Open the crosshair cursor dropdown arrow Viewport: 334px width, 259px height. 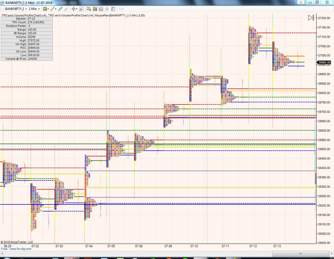pos(77,9)
